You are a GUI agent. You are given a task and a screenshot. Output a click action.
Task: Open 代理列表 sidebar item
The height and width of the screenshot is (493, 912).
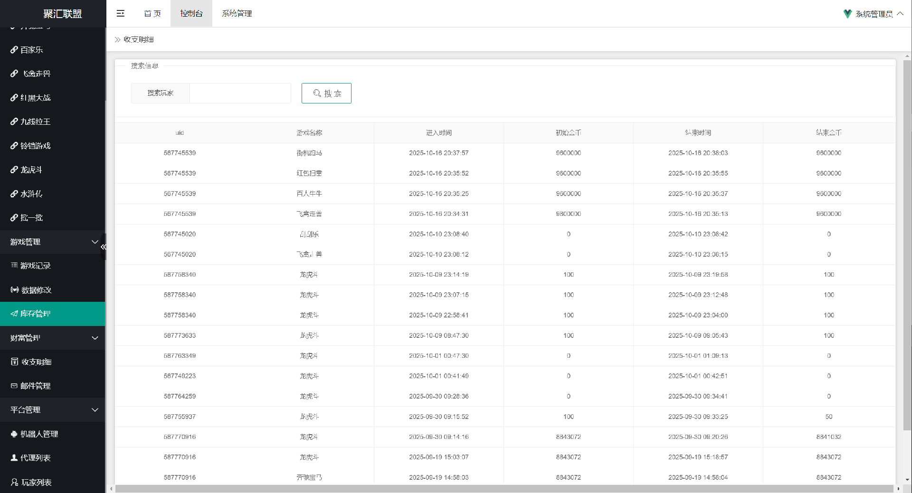click(35, 458)
